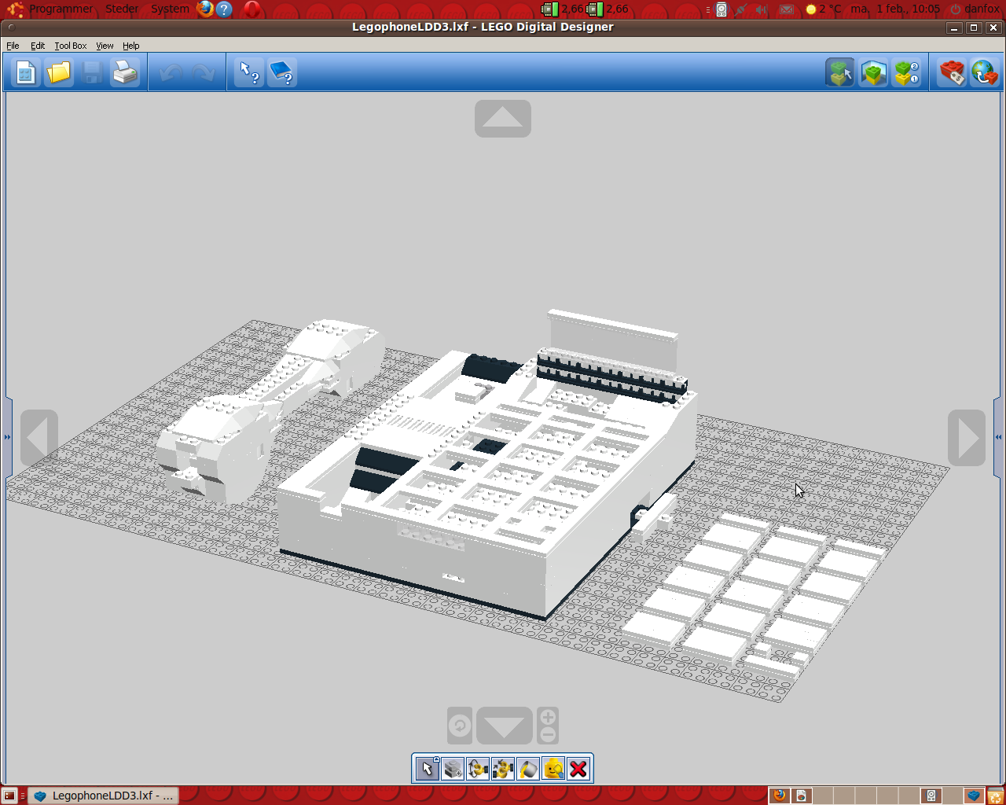
Task: Share model online with the globe icon
Action: click(x=984, y=73)
